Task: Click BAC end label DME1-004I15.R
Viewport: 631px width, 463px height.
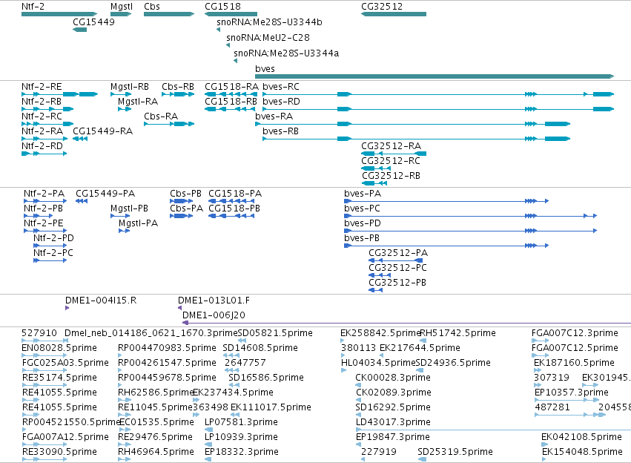Action: pos(101,301)
